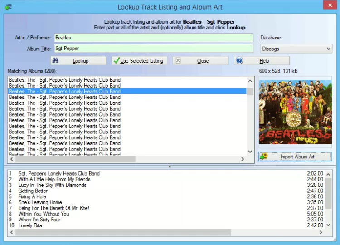Click the right arrow of Matching Albums horizontal scrollbar
This screenshot has height=245, width=340.
coord(243,159)
